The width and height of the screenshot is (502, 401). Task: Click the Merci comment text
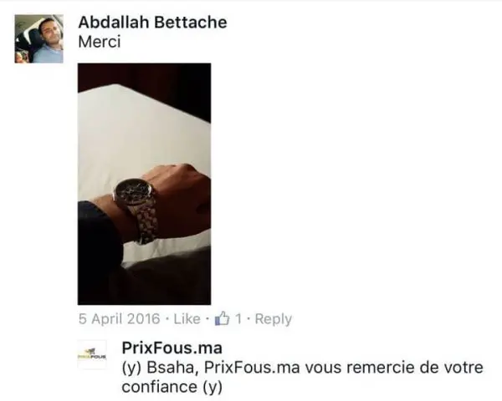click(100, 42)
